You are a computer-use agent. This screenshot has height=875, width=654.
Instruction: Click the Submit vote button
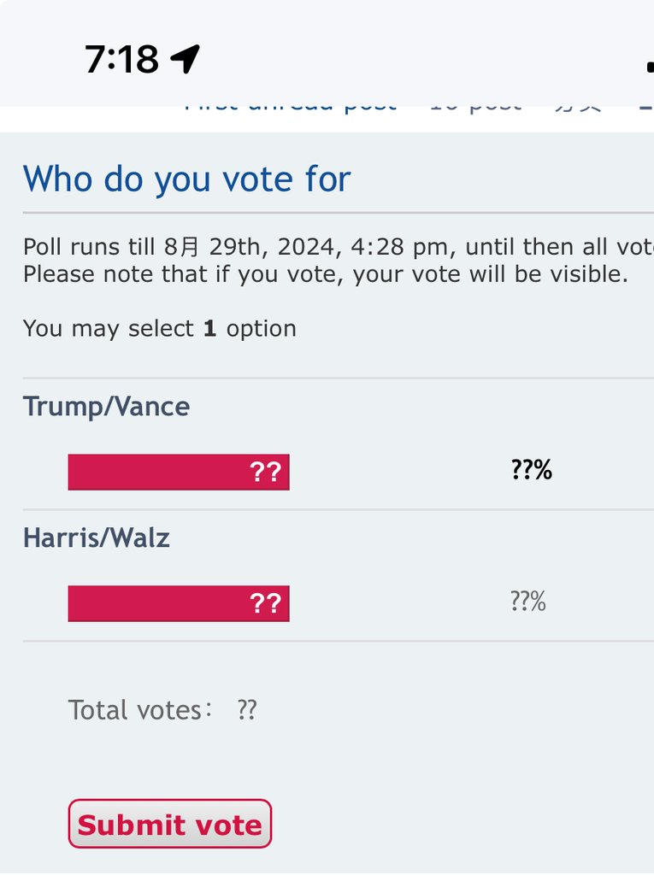click(x=170, y=825)
